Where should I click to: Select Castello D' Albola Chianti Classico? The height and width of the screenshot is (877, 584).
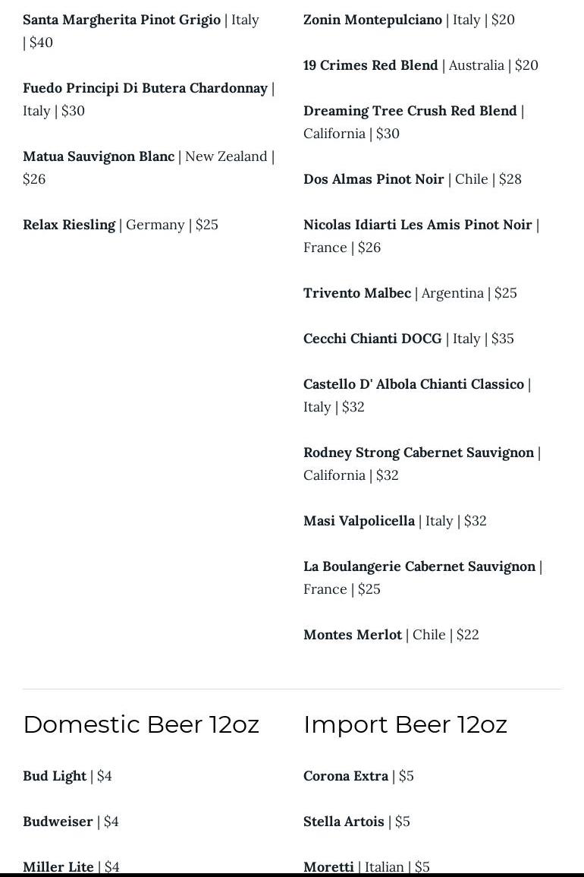pyautogui.click(x=413, y=384)
